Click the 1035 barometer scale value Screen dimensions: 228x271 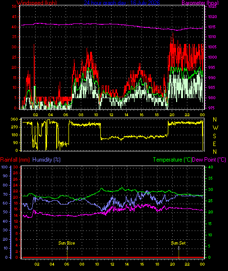[x=212, y=7]
